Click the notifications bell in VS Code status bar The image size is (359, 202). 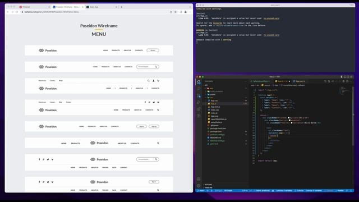click(x=351, y=191)
